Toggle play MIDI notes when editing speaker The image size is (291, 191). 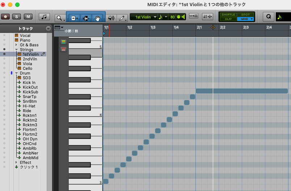[183, 17]
